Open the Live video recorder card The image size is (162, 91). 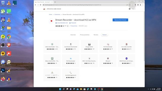point(127,47)
